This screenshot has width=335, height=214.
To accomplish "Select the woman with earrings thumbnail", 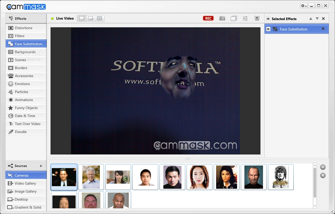I will point(200,177).
